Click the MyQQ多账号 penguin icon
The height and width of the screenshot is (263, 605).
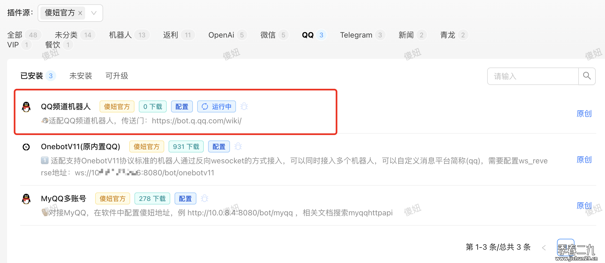tap(26, 199)
